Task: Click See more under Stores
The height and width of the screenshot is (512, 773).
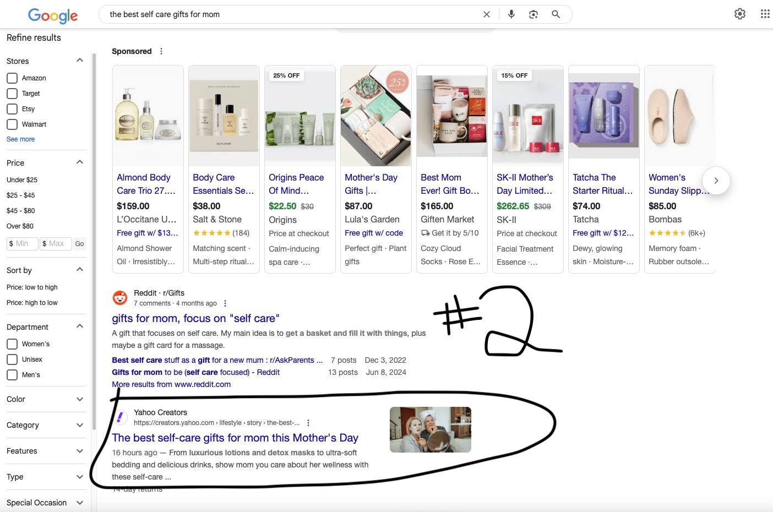Action: [x=20, y=139]
